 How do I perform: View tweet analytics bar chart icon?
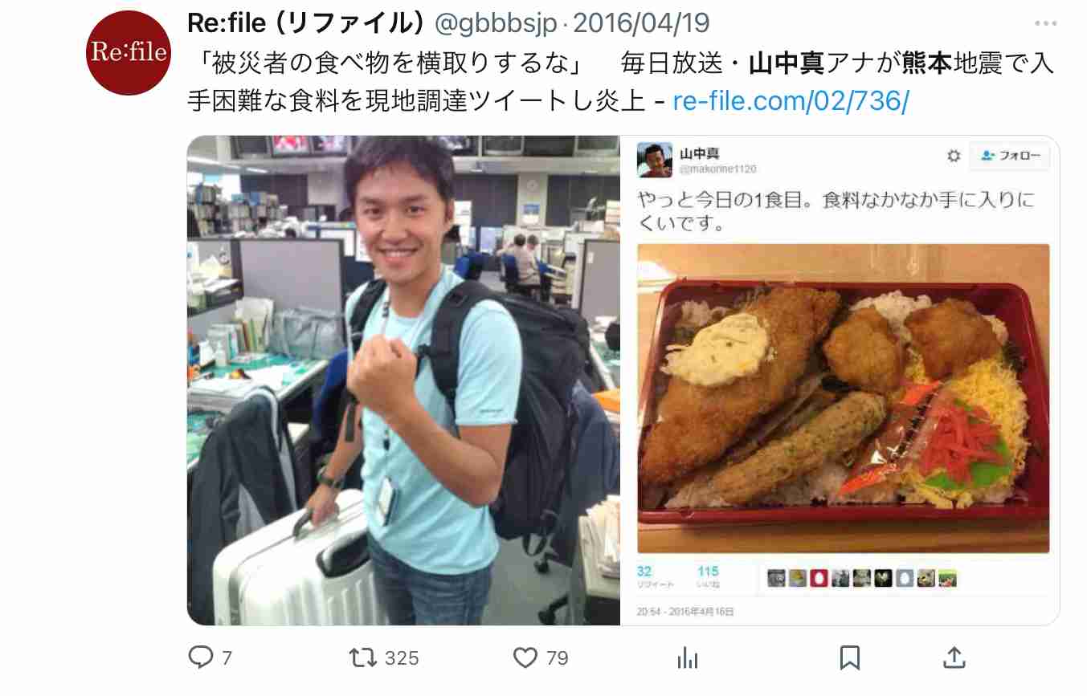(x=687, y=658)
